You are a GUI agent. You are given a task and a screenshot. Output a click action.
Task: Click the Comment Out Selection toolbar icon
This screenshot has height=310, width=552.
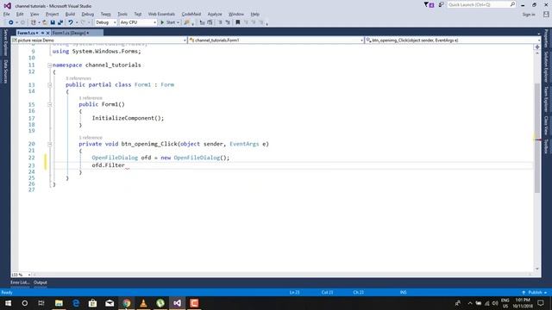click(221, 22)
